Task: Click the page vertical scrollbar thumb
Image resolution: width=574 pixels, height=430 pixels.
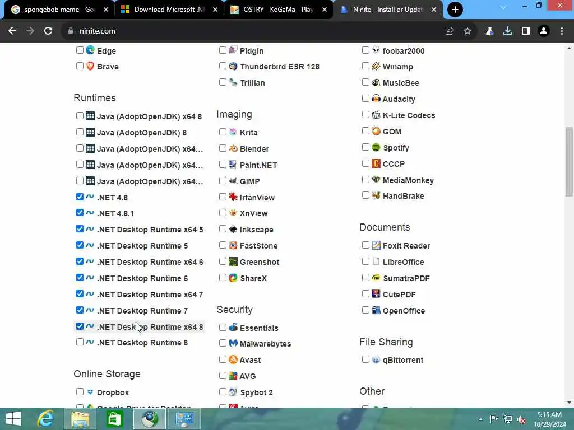Action: pyautogui.click(x=569, y=162)
